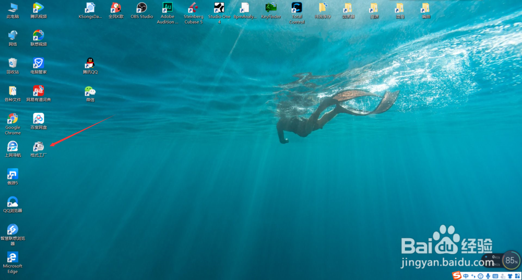This screenshot has width=522, height=280.
Task: Open OBS Studio shortcut
Action: (x=142, y=10)
